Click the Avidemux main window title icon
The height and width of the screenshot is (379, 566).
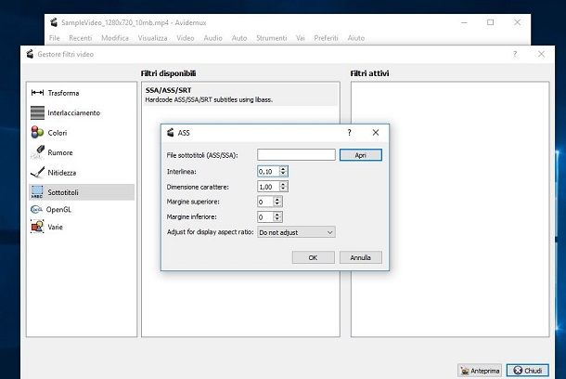pos(54,22)
